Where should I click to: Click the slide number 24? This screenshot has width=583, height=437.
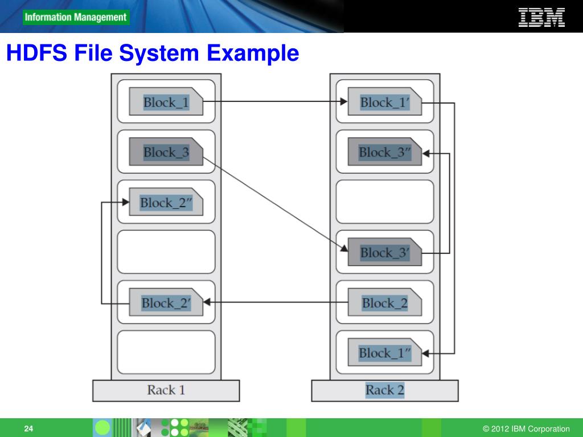point(28,428)
